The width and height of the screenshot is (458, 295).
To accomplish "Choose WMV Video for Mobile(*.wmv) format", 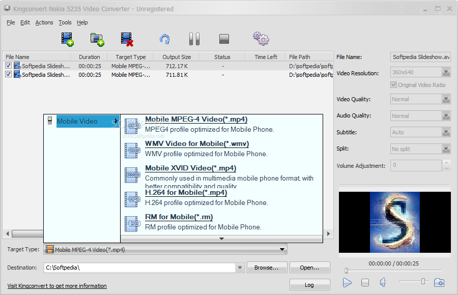I will click(197, 144).
